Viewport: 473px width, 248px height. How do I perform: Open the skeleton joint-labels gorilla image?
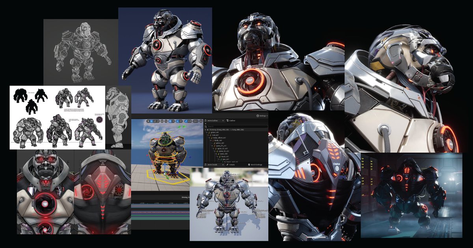tap(229, 204)
